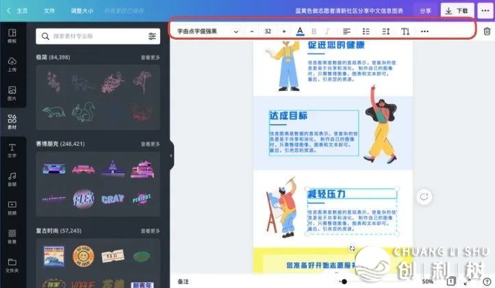Click the circular refresh button beside canvas
The image size is (495, 288).
tap(424, 197)
